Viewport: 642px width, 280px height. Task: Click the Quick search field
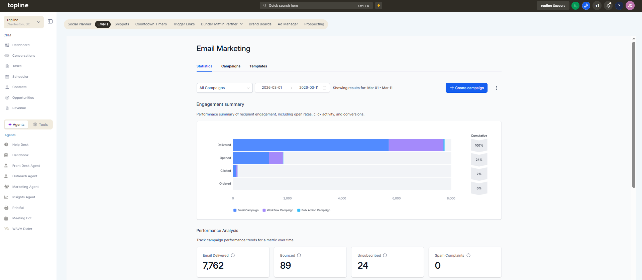(x=316, y=6)
